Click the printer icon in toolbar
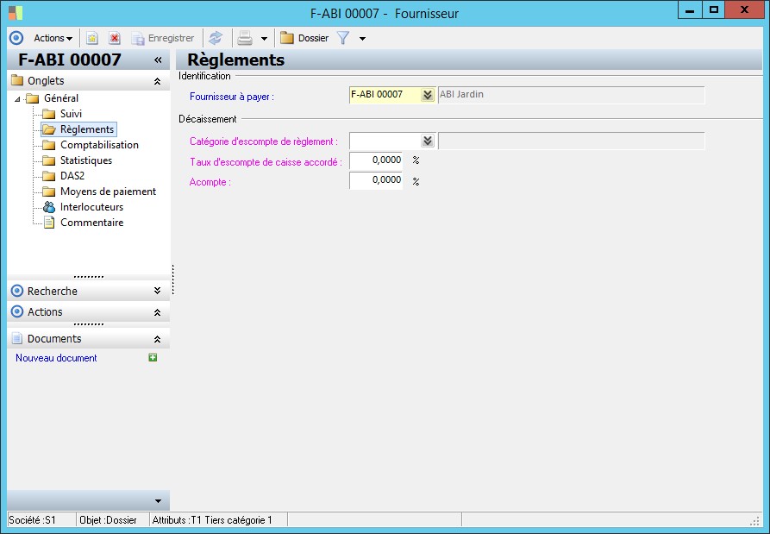 coord(245,38)
